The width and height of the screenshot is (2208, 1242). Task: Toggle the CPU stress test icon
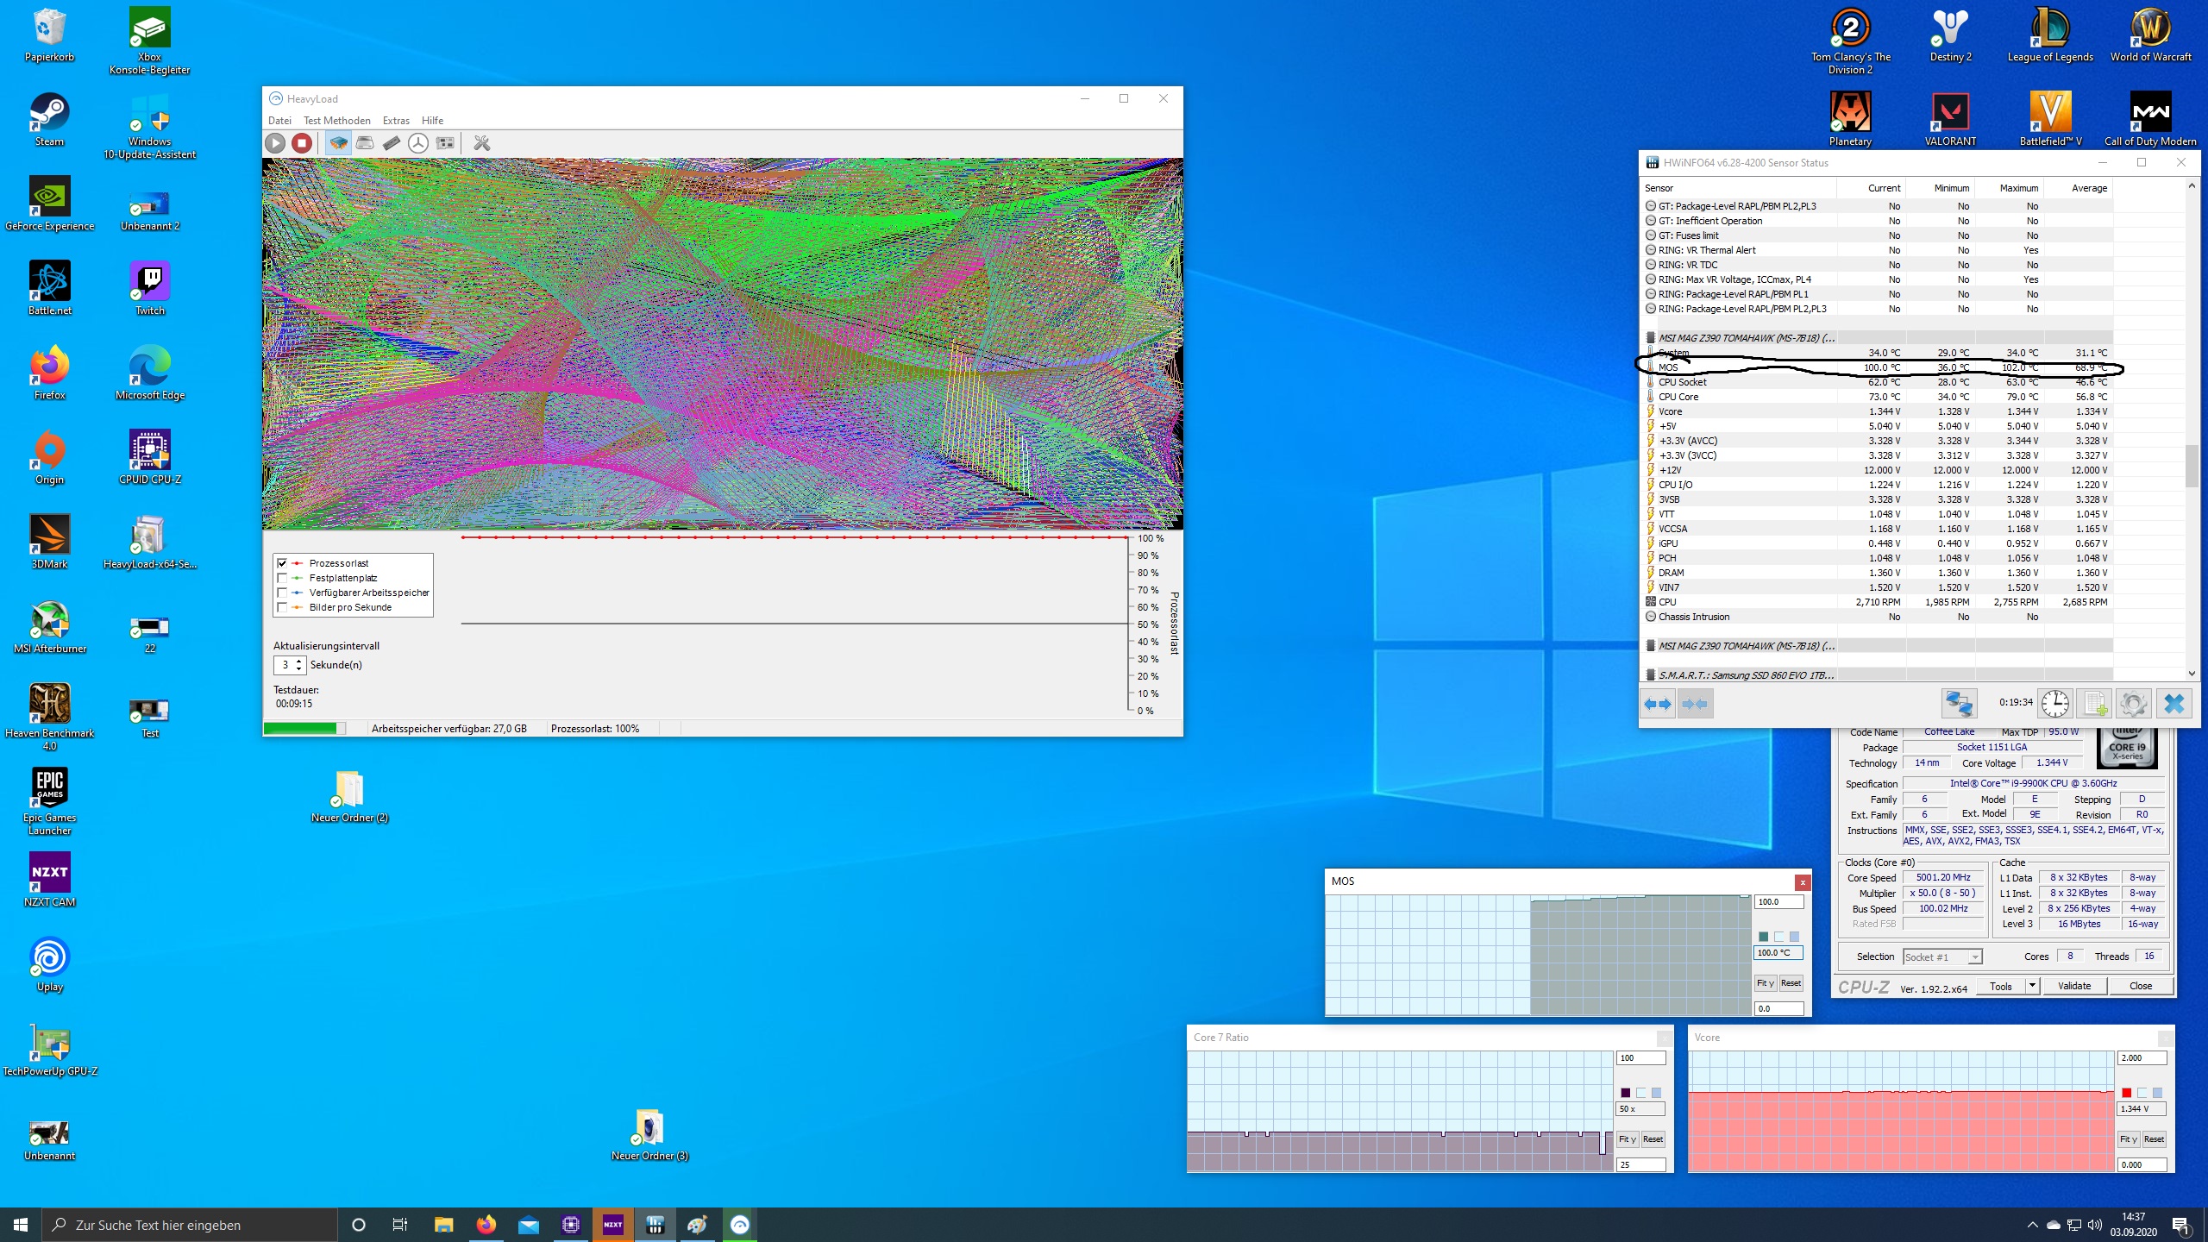point(338,143)
